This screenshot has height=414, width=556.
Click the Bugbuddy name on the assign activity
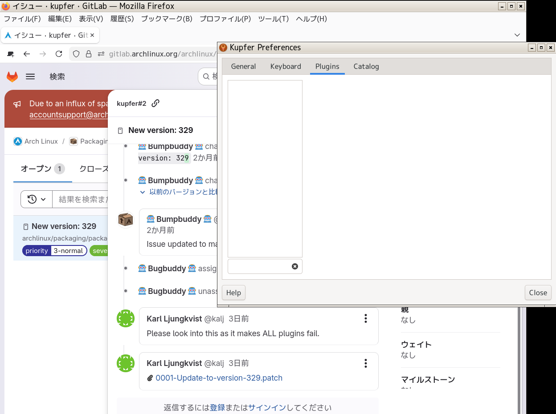[167, 269]
